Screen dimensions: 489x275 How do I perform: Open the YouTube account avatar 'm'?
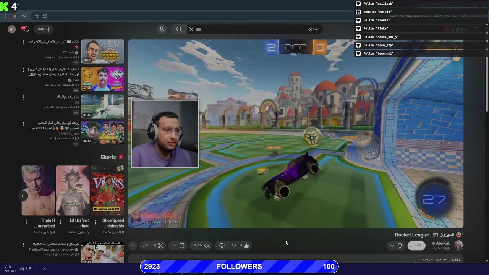tap(12, 29)
